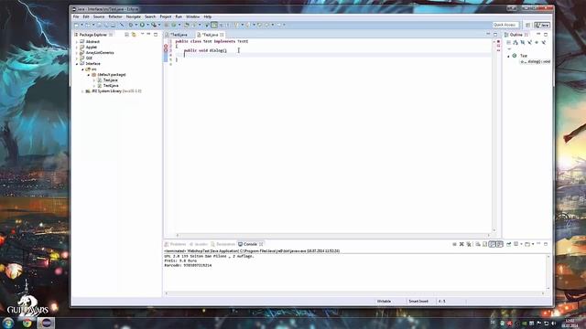Expand the Abstract project
Viewport: 586px width, 329px height.
point(77,42)
